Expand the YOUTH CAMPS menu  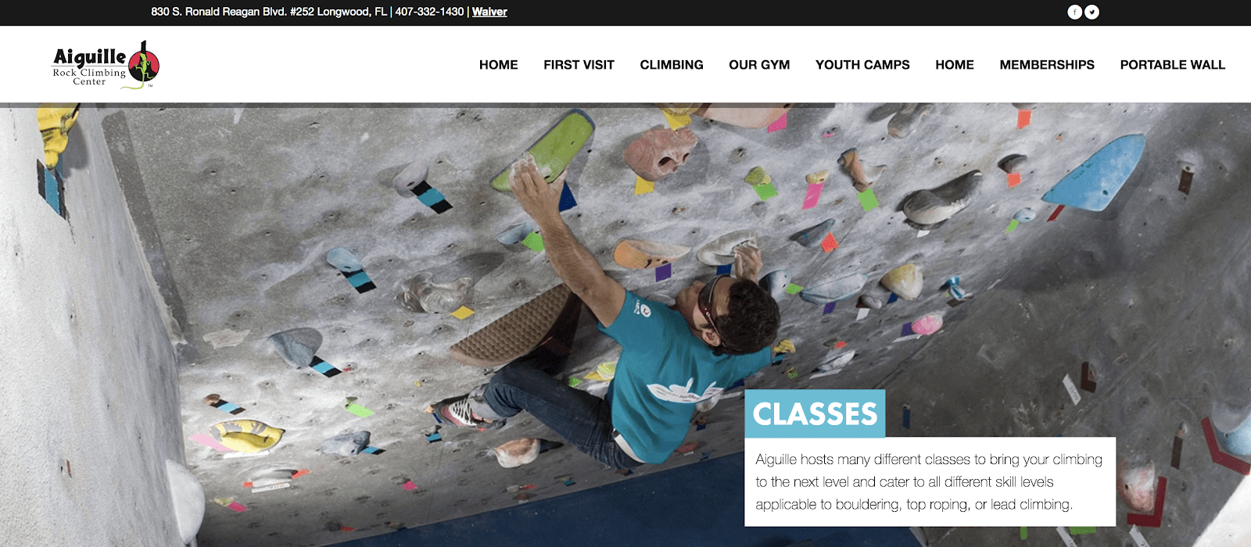coord(862,65)
